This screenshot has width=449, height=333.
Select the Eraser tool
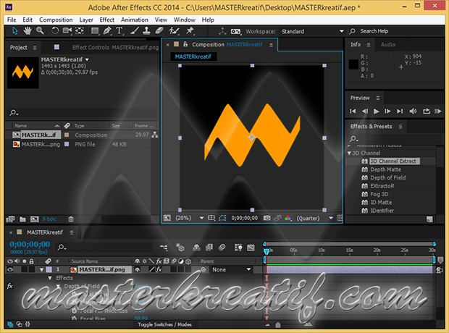159,30
